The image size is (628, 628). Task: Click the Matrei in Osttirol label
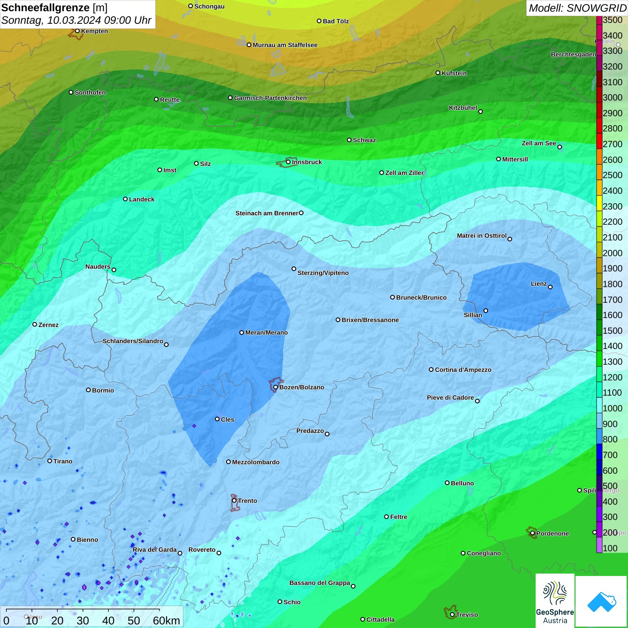point(482,235)
